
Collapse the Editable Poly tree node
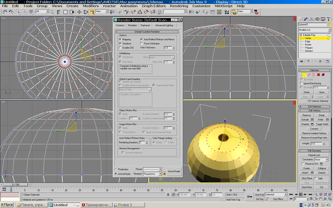[300, 35]
